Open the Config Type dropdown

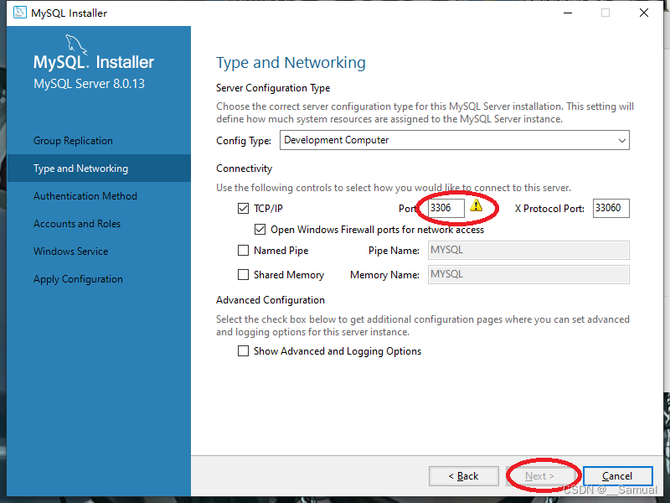[621, 140]
